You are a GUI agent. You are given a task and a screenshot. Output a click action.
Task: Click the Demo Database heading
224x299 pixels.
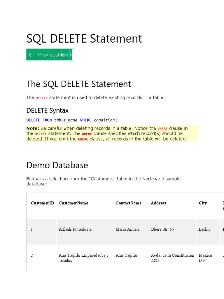click(57, 165)
